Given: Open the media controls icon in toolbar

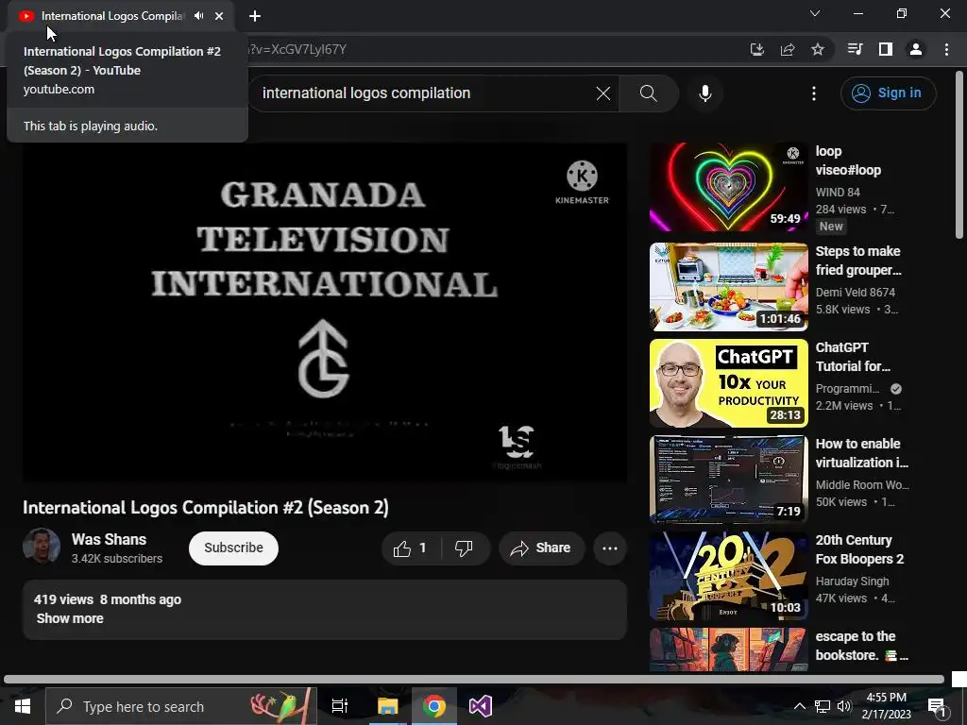Looking at the screenshot, I should click(x=856, y=49).
